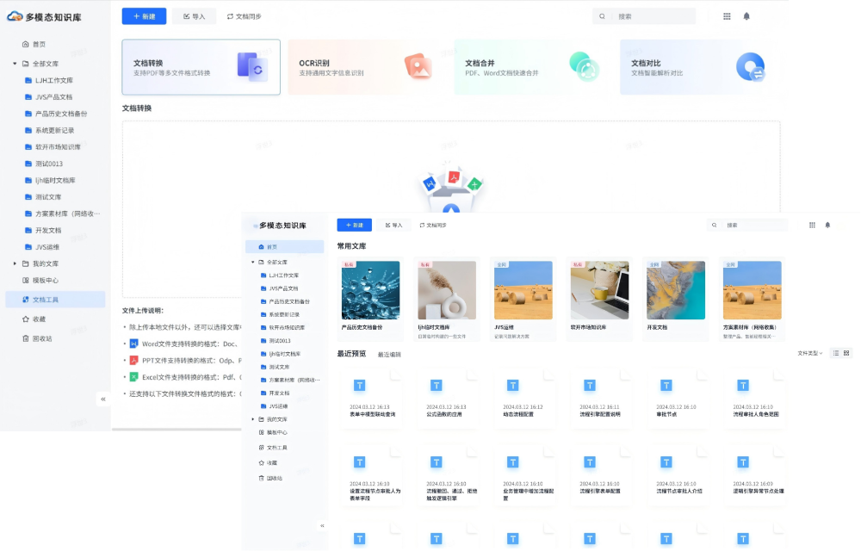Select the 文档转换 tool card
This screenshot has height=551, width=861.
point(201,67)
